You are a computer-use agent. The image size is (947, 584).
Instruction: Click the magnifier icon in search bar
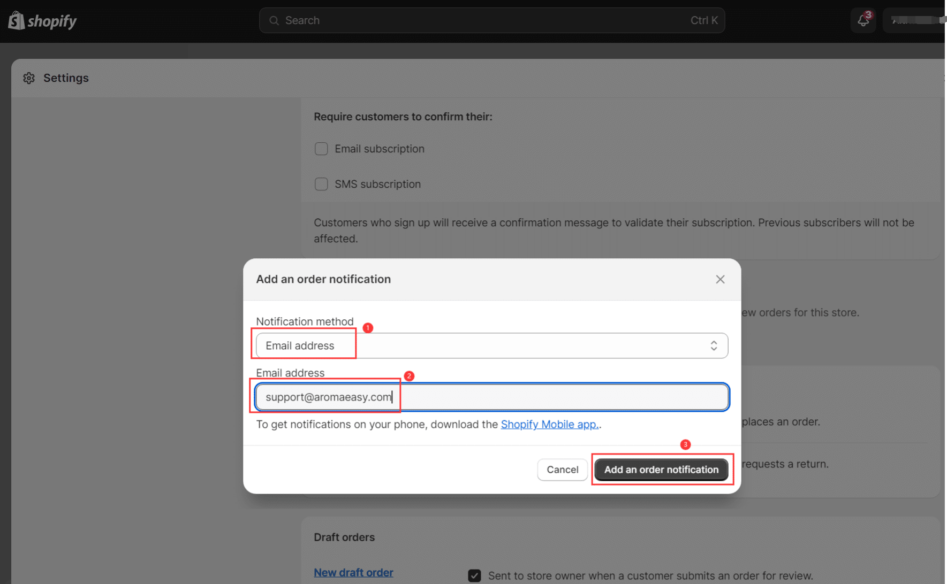274,20
